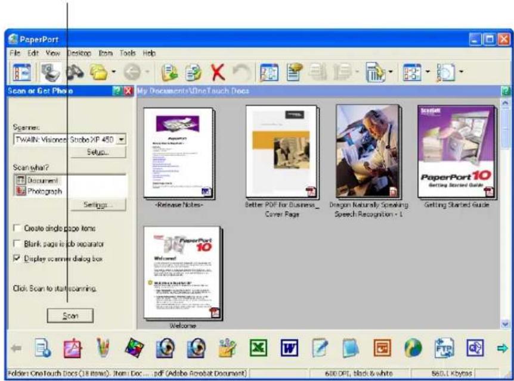Click the yellow folder with people icon in the Send To bar
The image size is (514, 381).
click(x=227, y=348)
